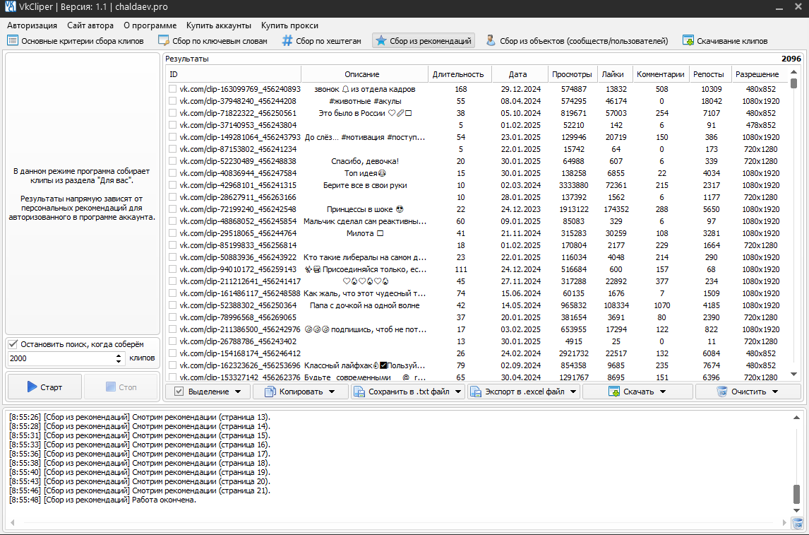Image resolution: width=809 pixels, height=535 pixels.
Task: Open the Авторизация menu
Action: pyautogui.click(x=32, y=25)
